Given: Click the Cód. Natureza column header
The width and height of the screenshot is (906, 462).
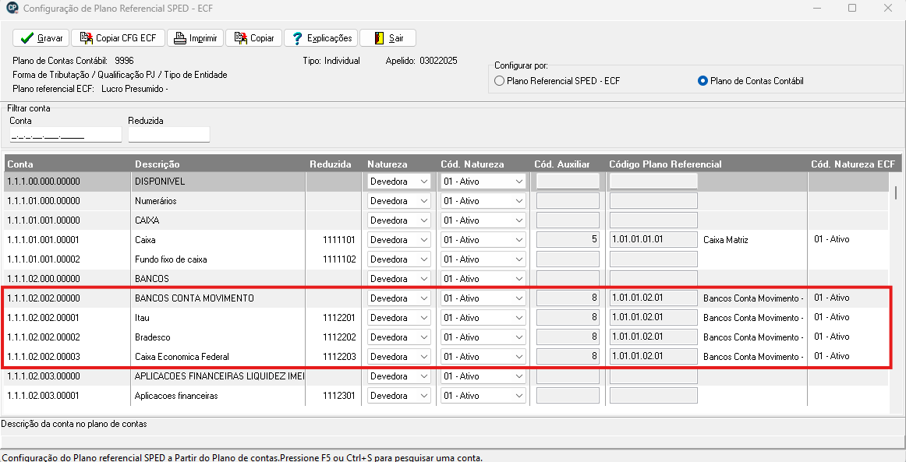Looking at the screenshot, I should pyautogui.click(x=472, y=164).
